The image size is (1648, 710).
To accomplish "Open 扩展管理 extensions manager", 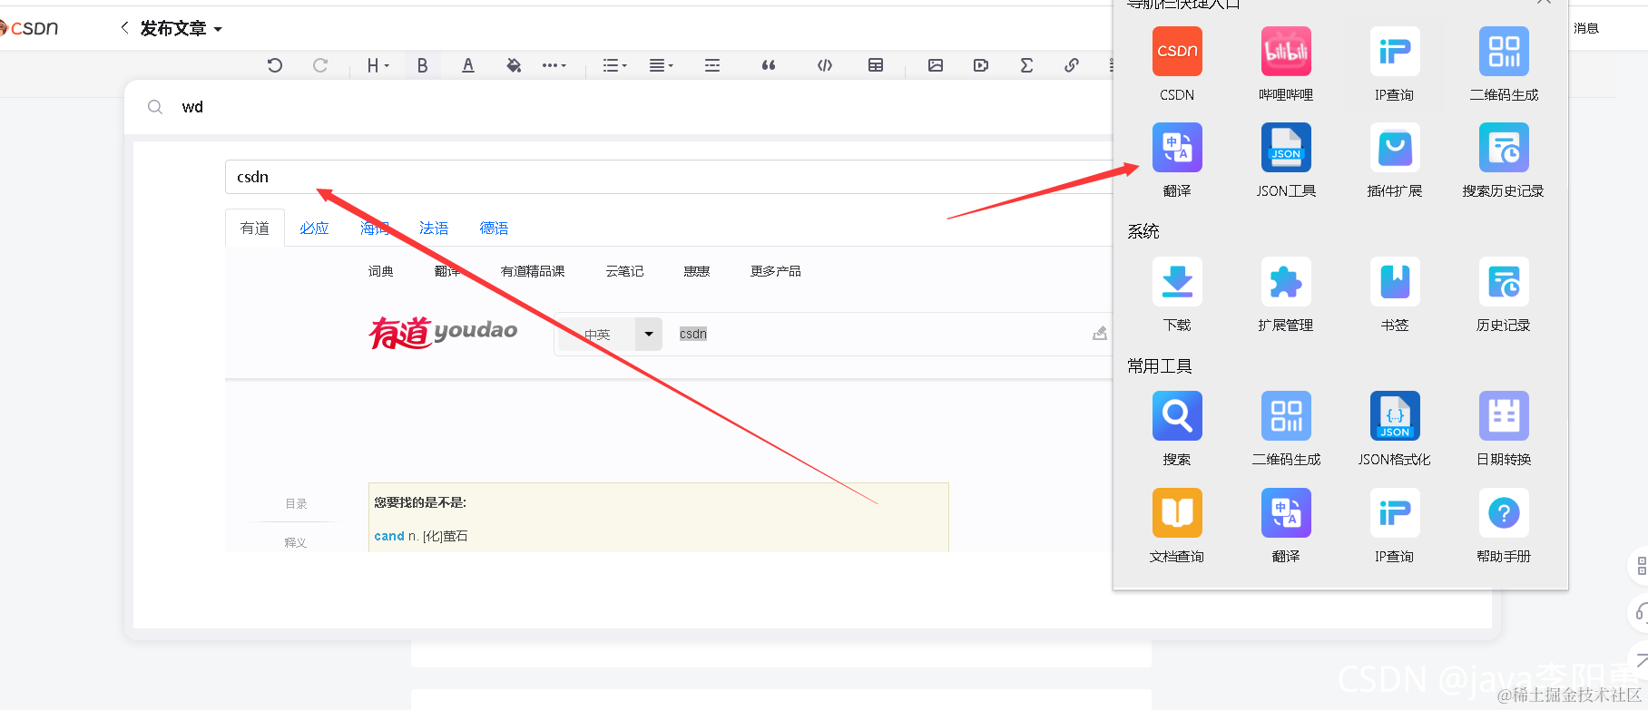I will pos(1286,282).
